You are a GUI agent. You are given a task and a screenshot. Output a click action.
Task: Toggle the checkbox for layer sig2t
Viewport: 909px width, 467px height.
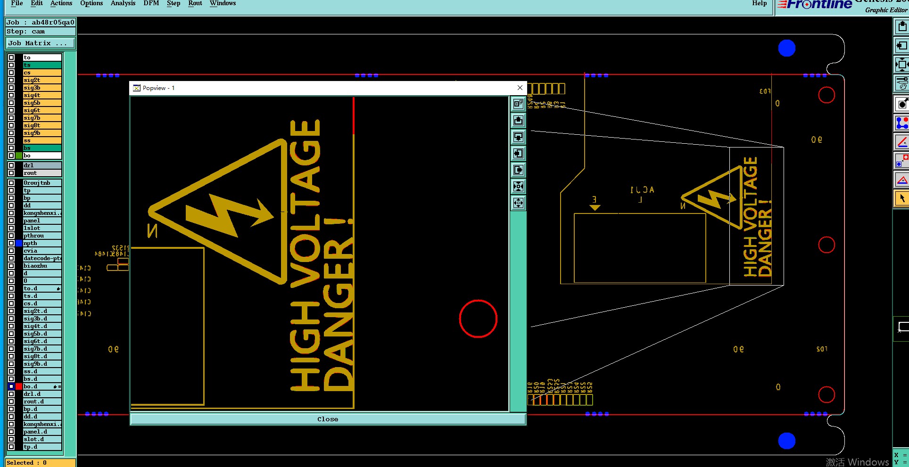(x=11, y=80)
